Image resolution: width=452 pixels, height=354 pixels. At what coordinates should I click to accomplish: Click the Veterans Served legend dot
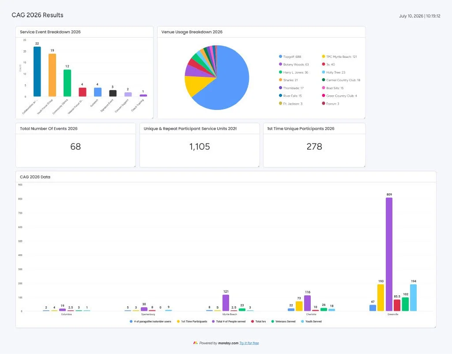coord(273,321)
